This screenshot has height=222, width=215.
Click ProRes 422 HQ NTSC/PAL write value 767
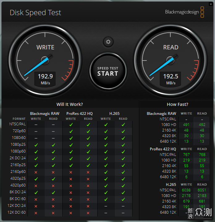pos(186,155)
